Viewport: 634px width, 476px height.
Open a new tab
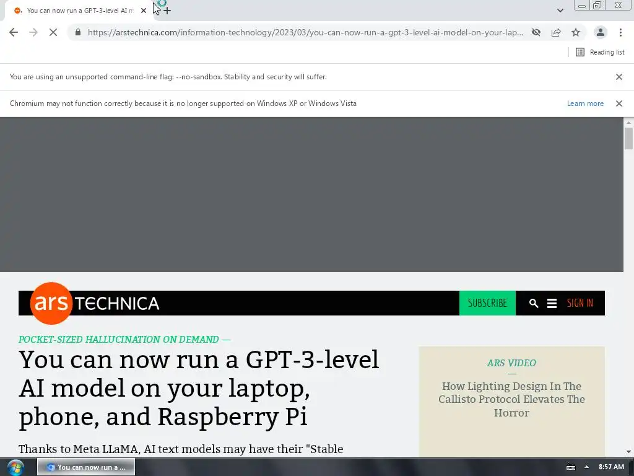pos(167,11)
